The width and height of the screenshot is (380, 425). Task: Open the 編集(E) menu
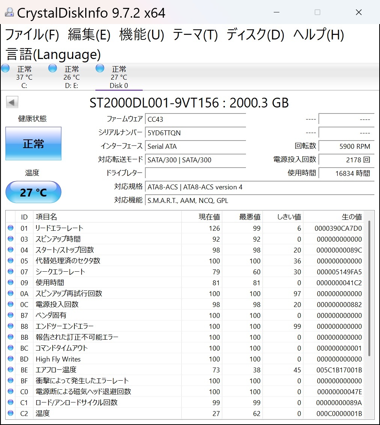click(89, 35)
